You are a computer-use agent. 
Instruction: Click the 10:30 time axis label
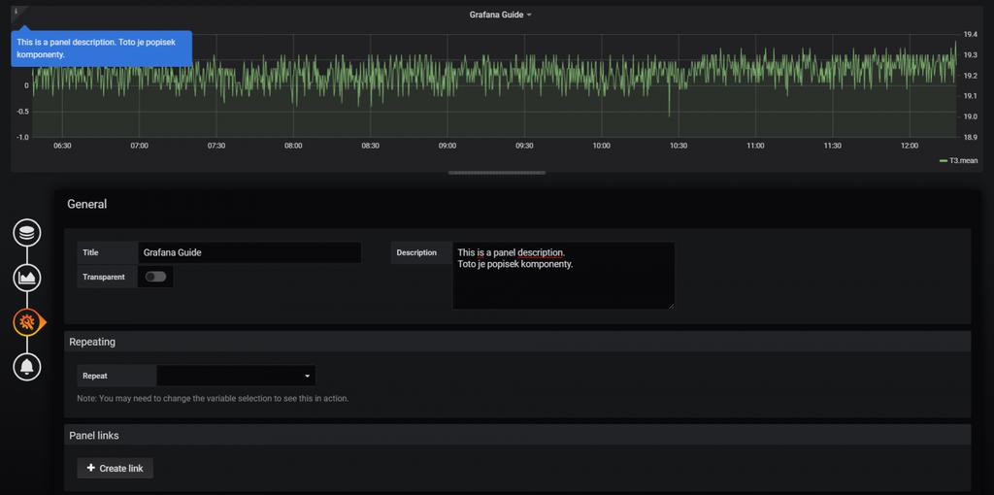tap(679, 146)
